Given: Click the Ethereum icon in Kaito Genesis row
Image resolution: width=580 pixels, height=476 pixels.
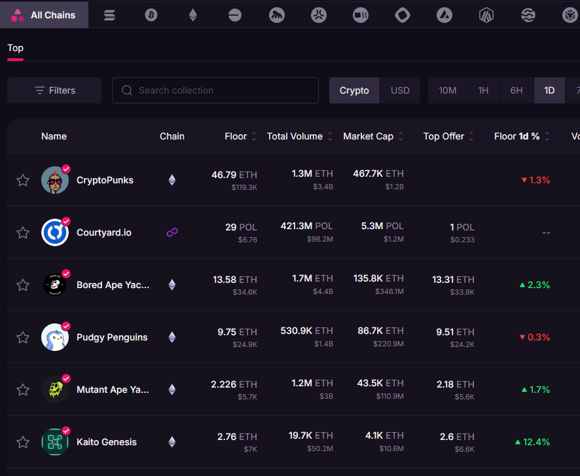Looking at the screenshot, I should click(172, 442).
